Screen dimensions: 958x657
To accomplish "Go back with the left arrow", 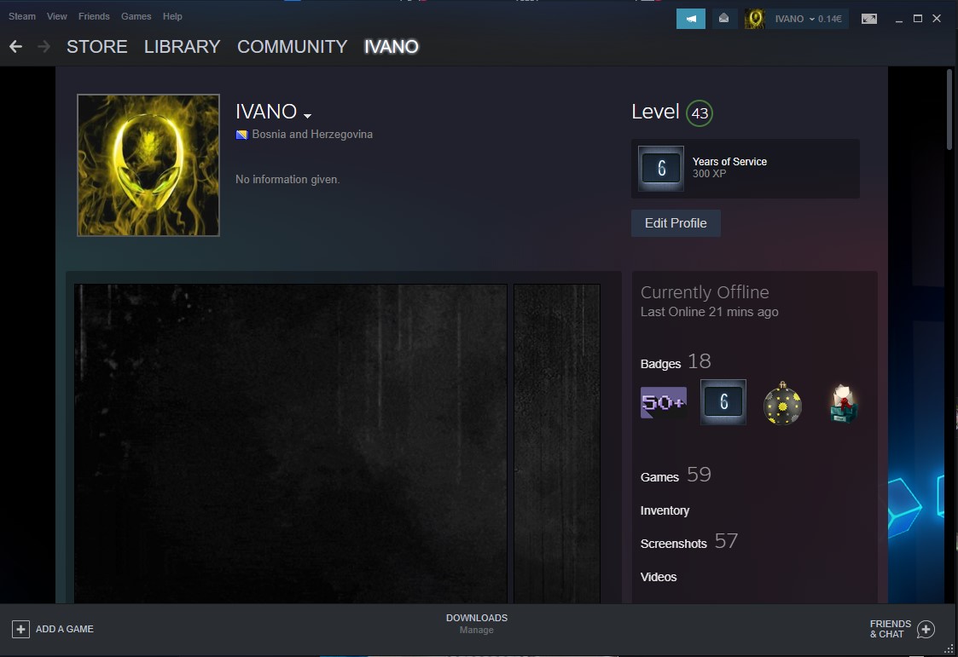I will (16, 46).
